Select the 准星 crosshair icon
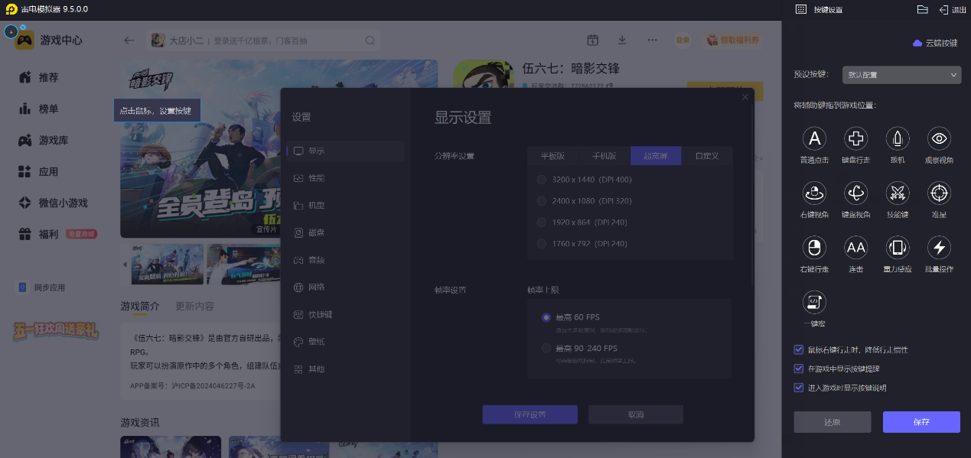 [939, 193]
